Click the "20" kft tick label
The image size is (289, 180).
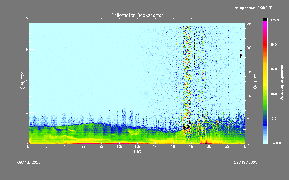tap(249, 48)
